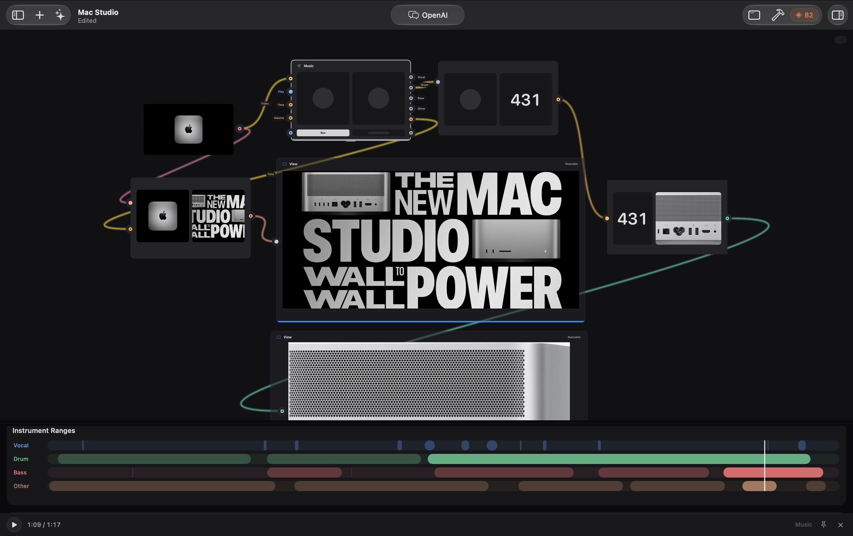Viewport: 853px width, 536px height.
Task: Click the bright red active Bass range
Action: tap(773, 472)
